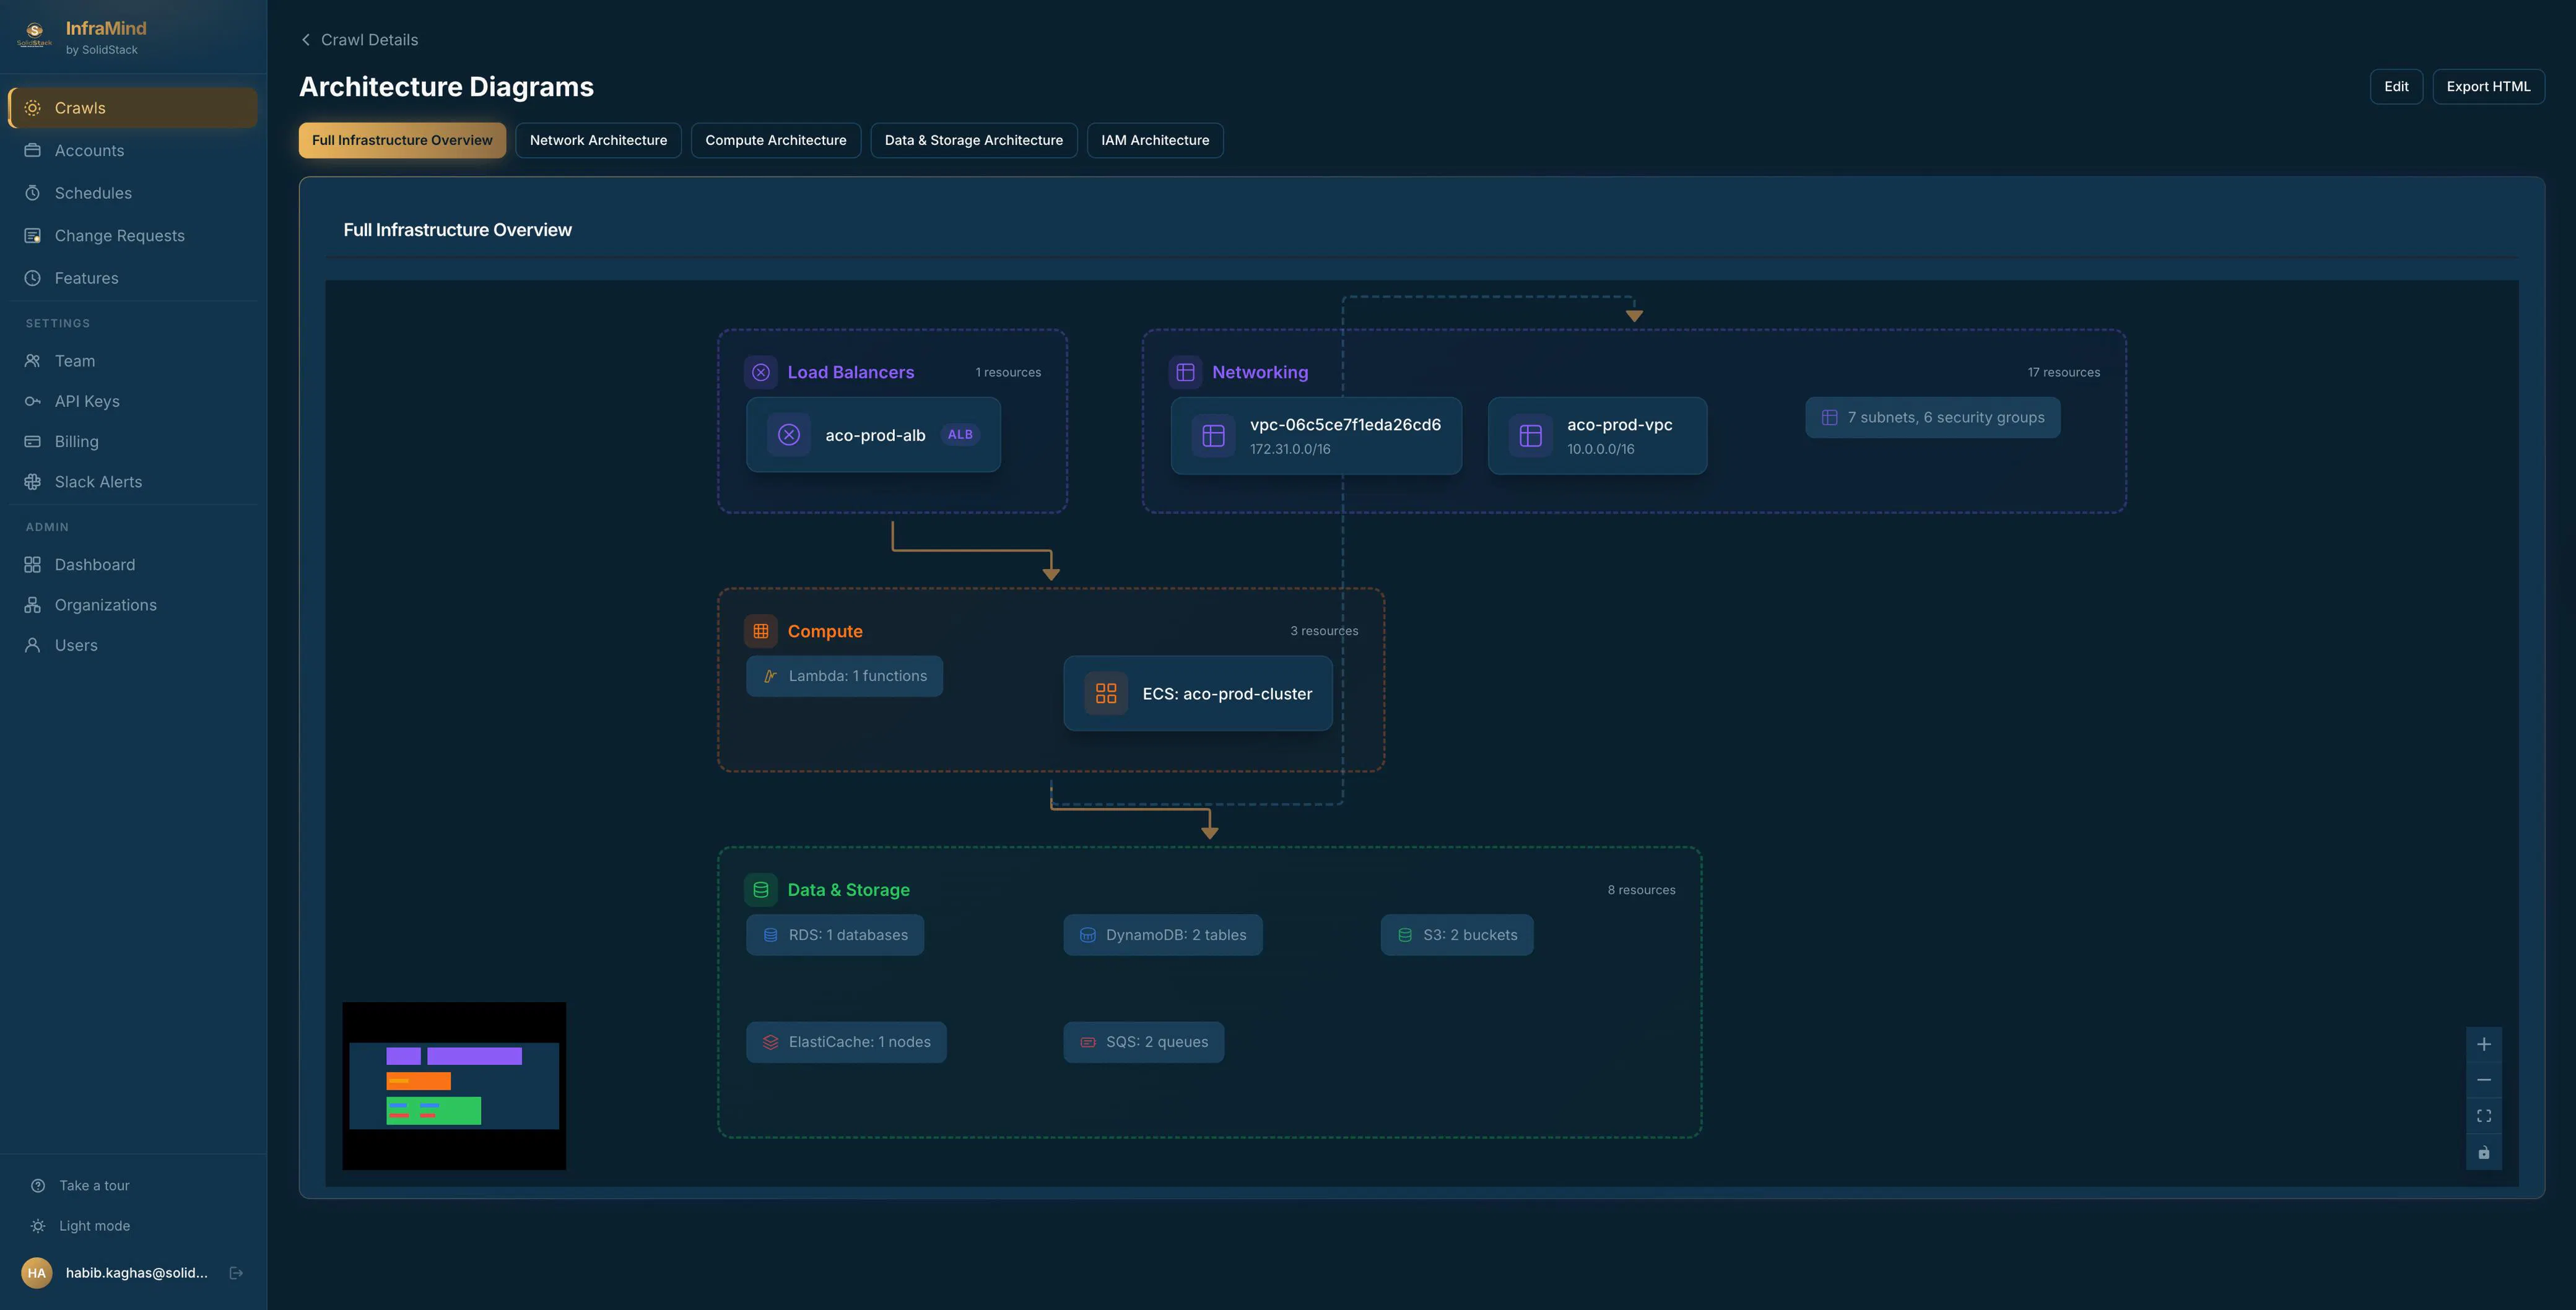
Task: Click the Networking group header icon
Action: point(1186,372)
